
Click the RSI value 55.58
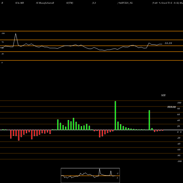click(x=168, y=43)
